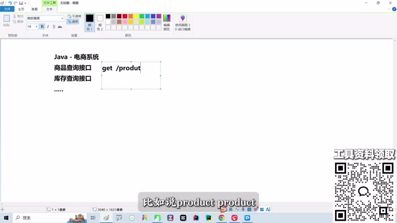Image resolution: width=397 pixels, height=223 pixels.
Task: Open 编辑颜色 (Edit colors) dialog
Action: point(167,22)
